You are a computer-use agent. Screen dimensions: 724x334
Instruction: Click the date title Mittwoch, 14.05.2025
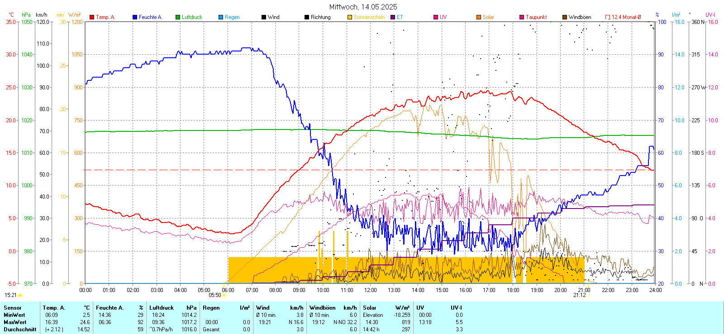click(x=363, y=7)
